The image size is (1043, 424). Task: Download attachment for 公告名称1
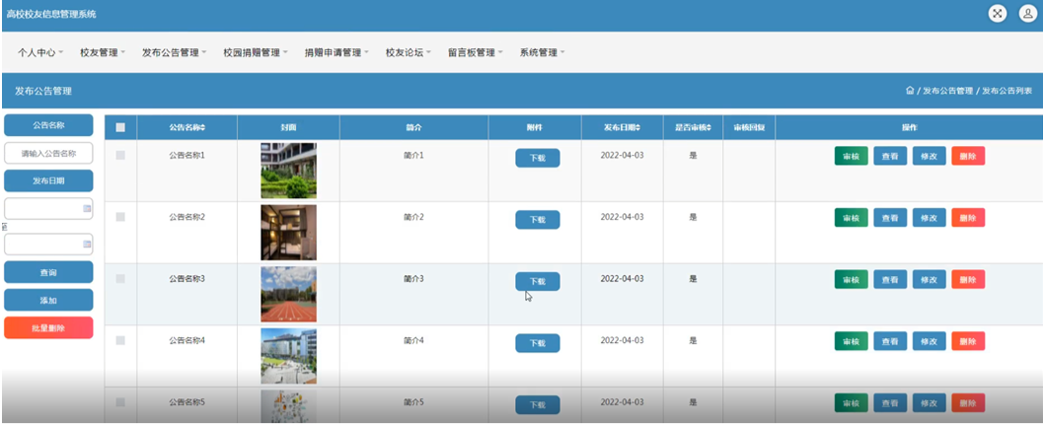[538, 158]
